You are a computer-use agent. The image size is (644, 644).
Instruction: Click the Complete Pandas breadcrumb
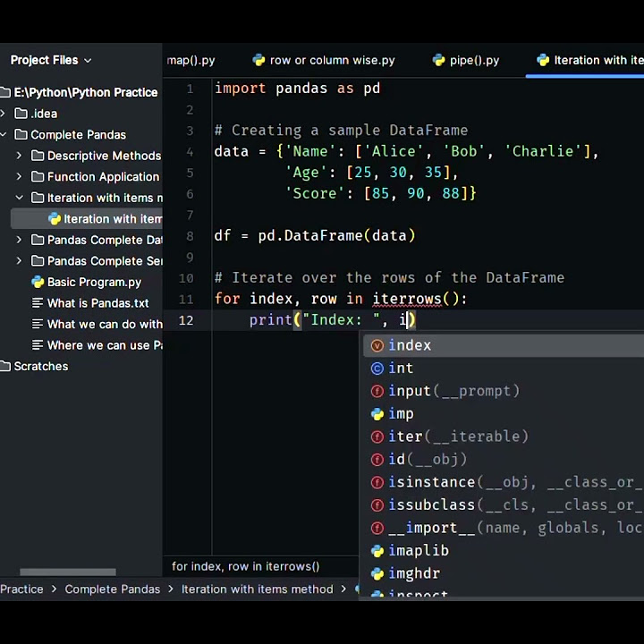coord(113,589)
